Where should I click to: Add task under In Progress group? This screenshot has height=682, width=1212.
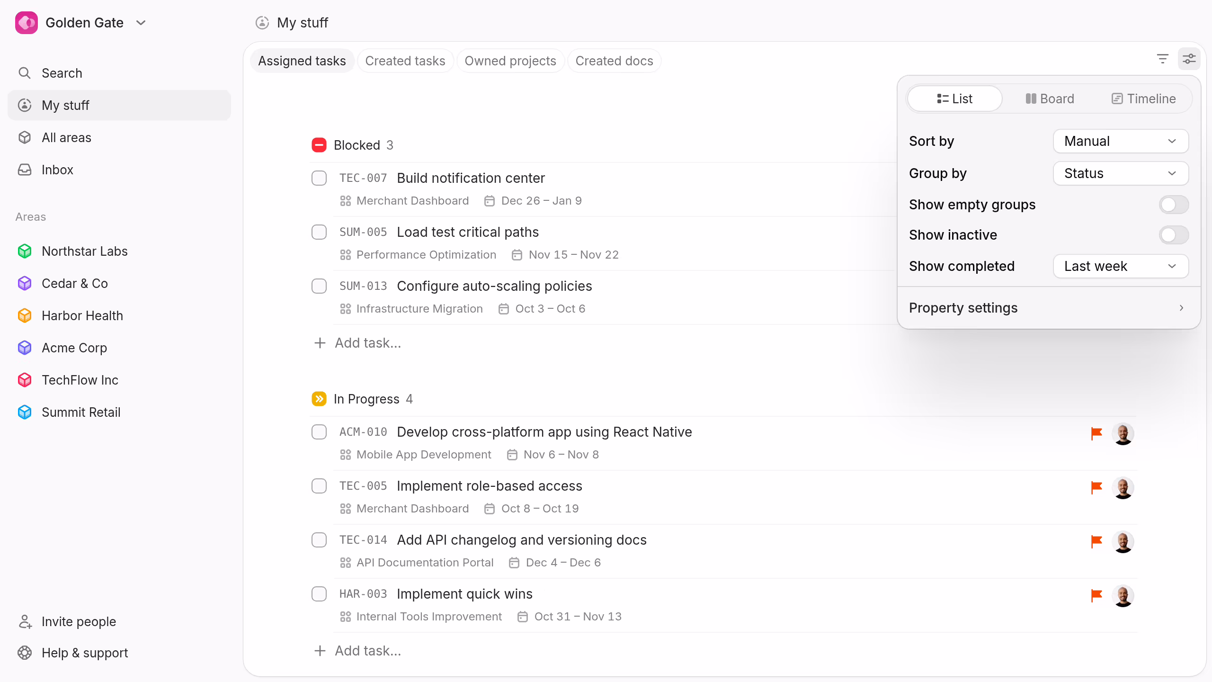358,651
